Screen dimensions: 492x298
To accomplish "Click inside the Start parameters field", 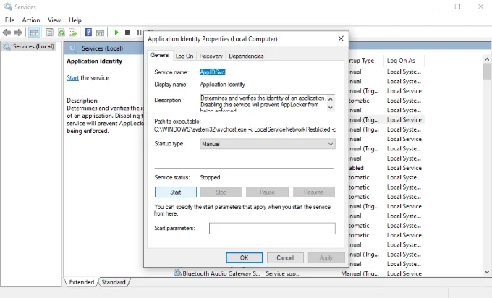I will coord(272,229).
